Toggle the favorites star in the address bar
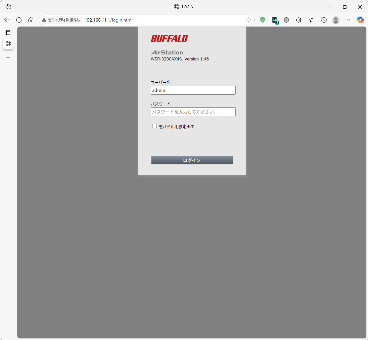The image size is (368, 340). (x=248, y=20)
